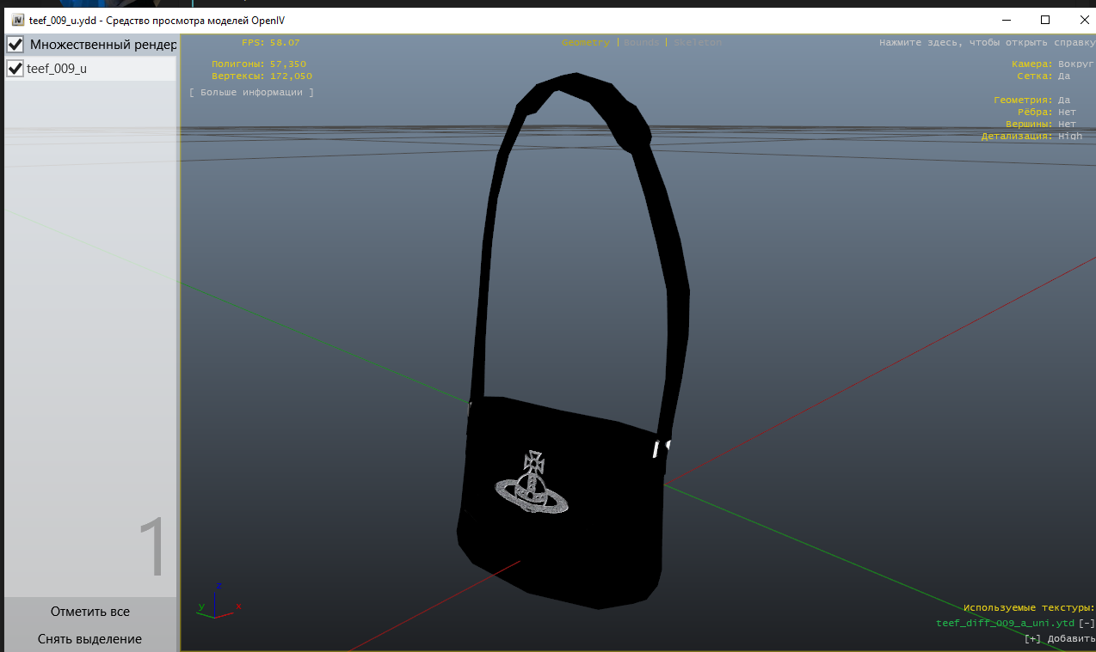The image size is (1096, 652).
Task: Click the orb logo on the bag
Action: 532,483
